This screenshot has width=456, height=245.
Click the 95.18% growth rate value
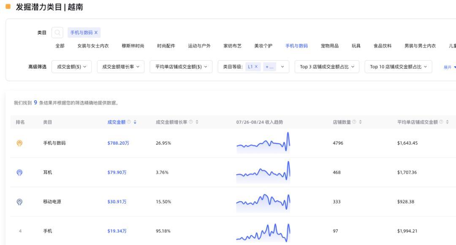[x=163, y=231]
